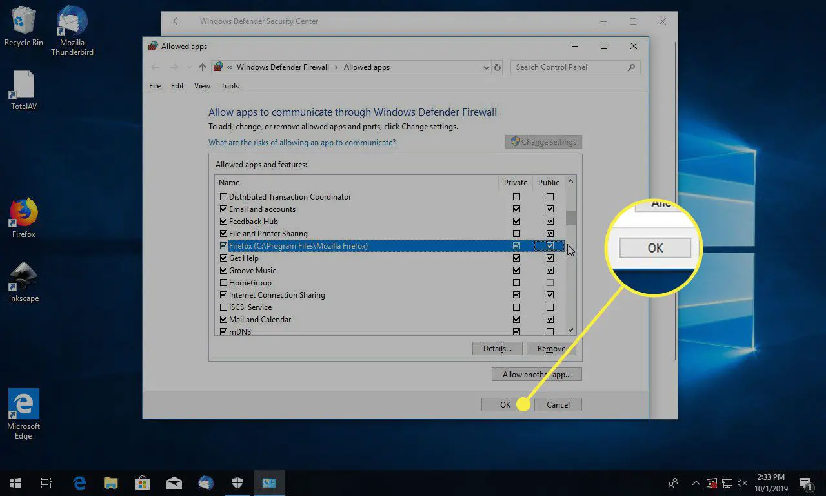The height and width of the screenshot is (496, 826).
Task: Select the TotalAV desktop shortcut
Action: tap(24, 90)
